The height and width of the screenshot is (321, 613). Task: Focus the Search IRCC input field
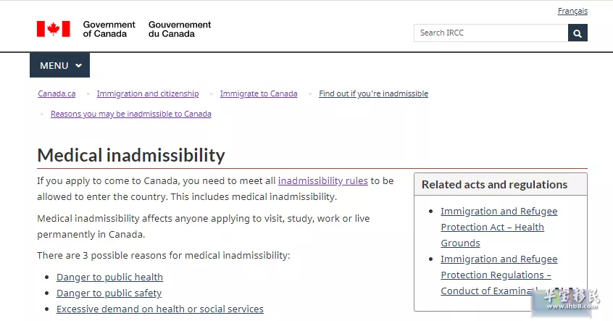[x=491, y=33]
